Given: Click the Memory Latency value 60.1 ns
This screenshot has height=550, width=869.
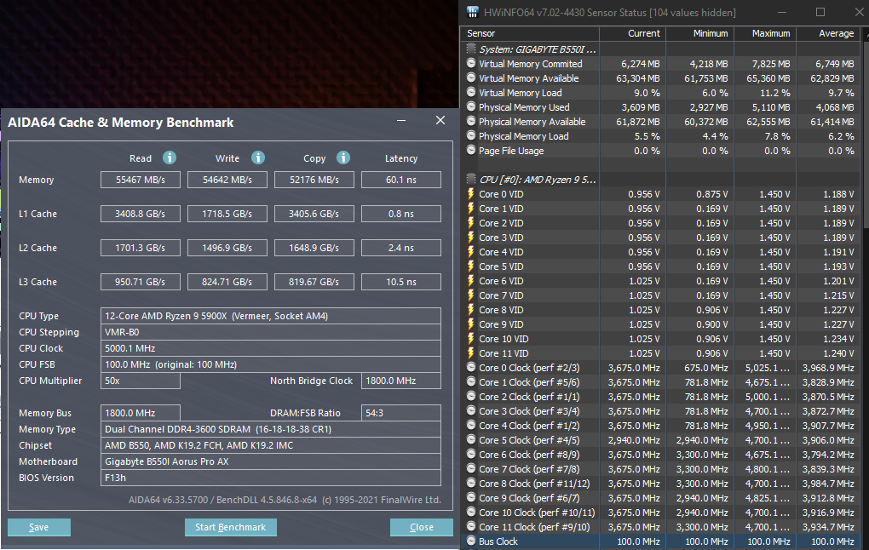Looking at the screenshot, I should (x=401, y=180).
